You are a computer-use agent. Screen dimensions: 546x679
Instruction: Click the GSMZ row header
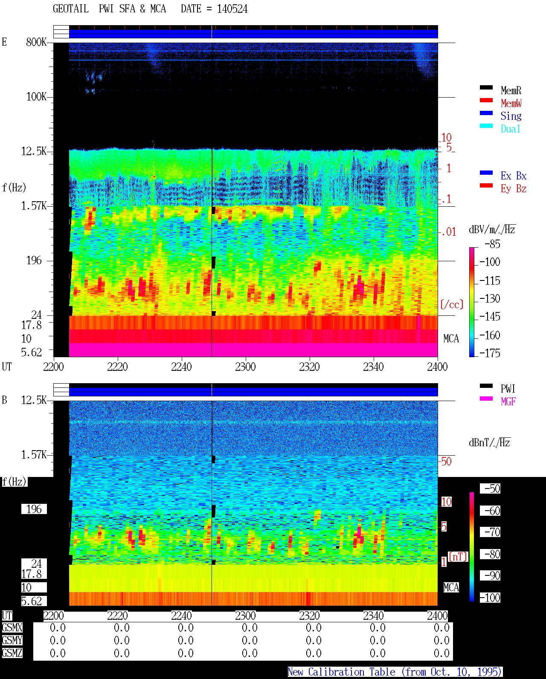(x=12, y=653)
